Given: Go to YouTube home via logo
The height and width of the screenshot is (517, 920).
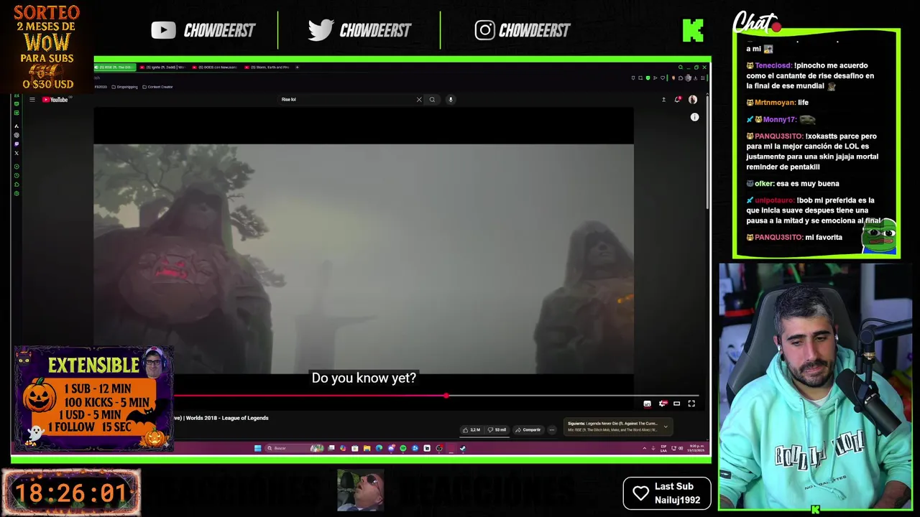Looking at the screenshot, I should [55, 100].
